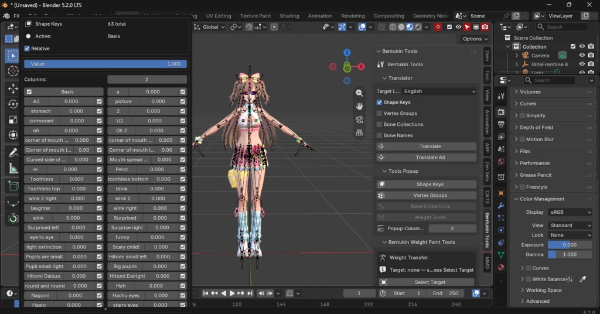Toggle the camera view icon in the viewport
This screenshot has width=600, height=314.
click(x=359, y=120)
